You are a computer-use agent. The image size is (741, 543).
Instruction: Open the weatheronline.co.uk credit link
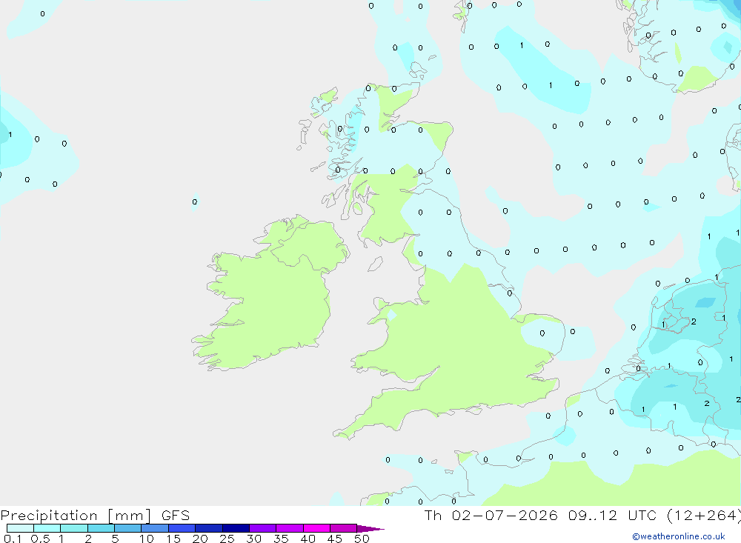[x=679, y=536]
